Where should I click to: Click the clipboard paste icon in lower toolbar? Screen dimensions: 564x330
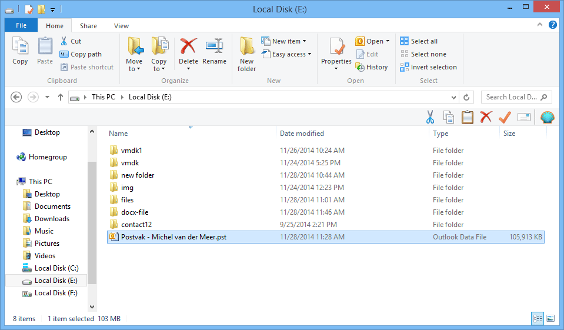pyautogui.click(x=467, y=117)
